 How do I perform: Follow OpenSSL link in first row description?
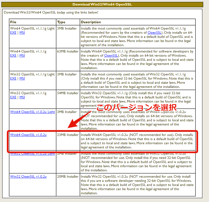point(154,33)
